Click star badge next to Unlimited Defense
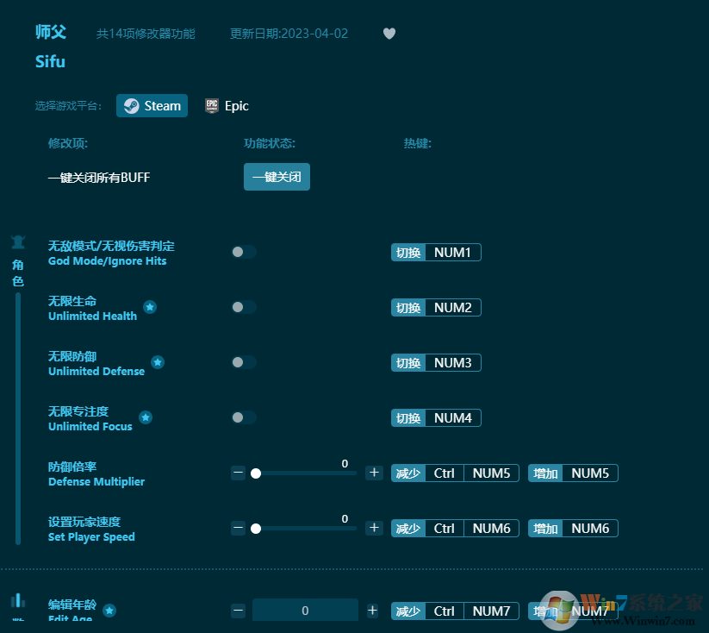Viewport: 709px width, 633px height. (158, 362)
